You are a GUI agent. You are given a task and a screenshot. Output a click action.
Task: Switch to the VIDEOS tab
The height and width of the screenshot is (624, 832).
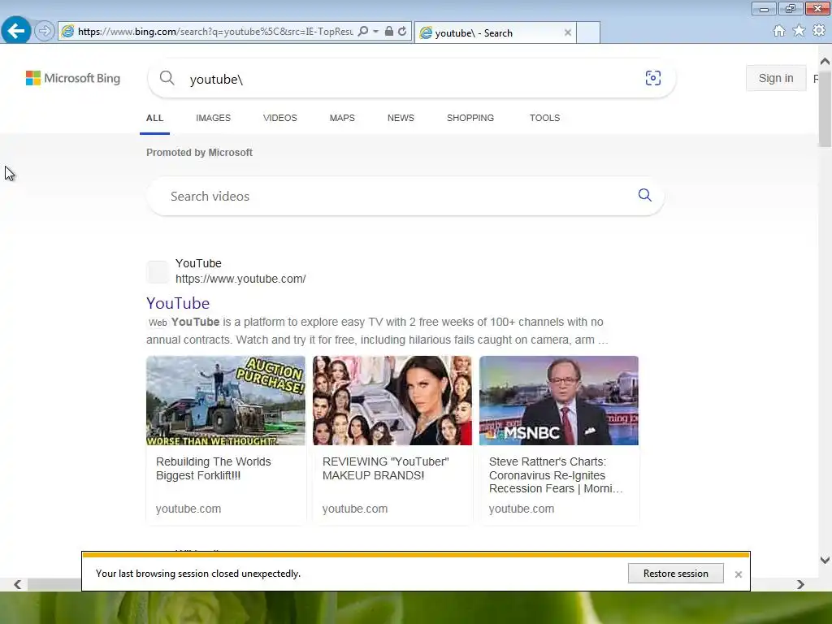point(280,118)
